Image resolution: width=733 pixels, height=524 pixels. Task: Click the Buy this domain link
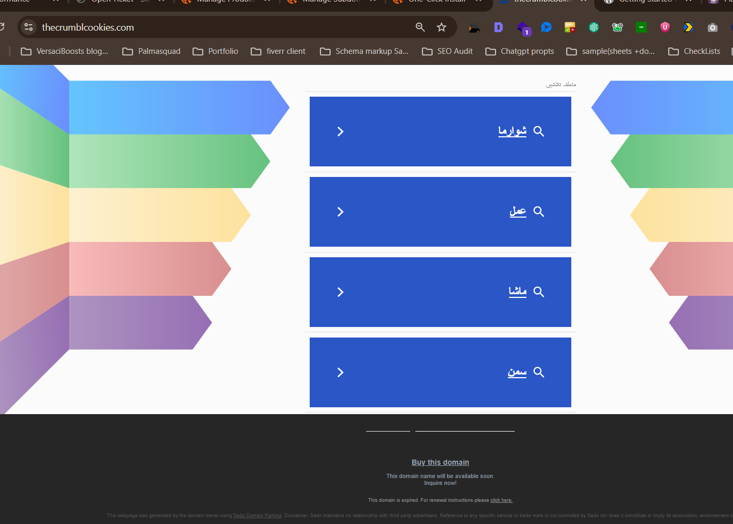[x=440, y=462]
